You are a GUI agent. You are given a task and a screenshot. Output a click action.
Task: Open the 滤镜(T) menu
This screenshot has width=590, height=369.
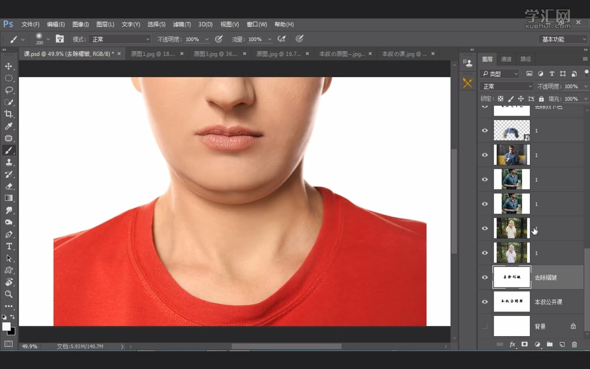182,24
